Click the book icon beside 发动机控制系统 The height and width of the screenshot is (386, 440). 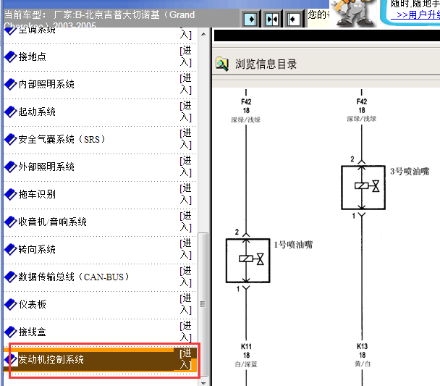click(11, 359)
